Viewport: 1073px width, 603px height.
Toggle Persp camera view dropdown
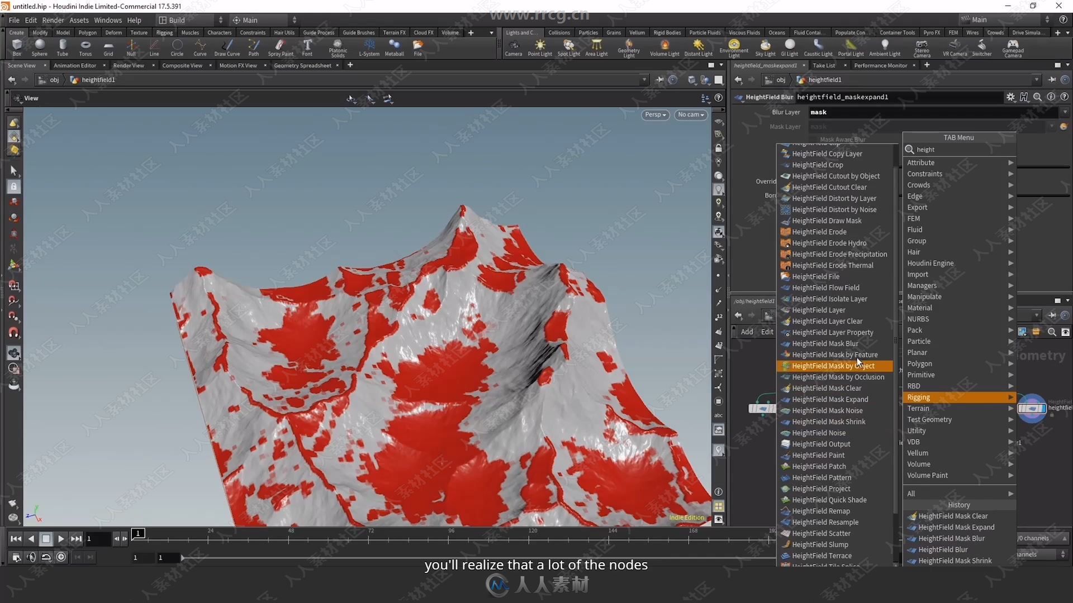click(654, 114)
